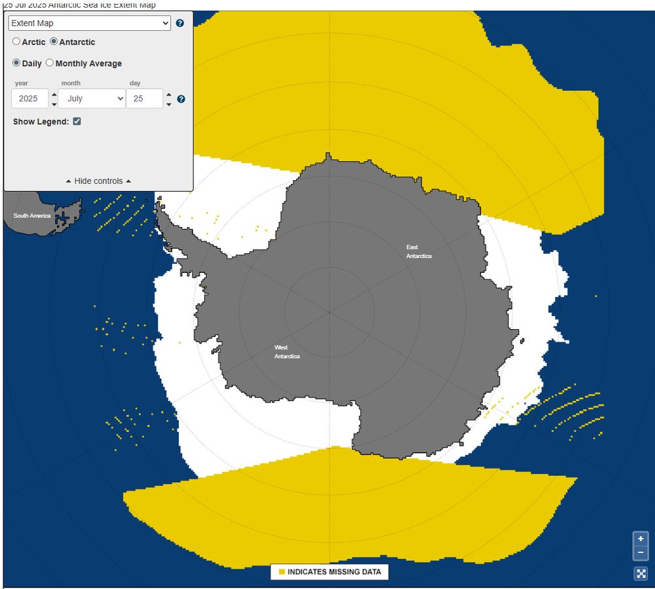The height and width of the screenshot is (589, 655).
Task: Click the zoom-out minus icon
Action: pos(640,553)
